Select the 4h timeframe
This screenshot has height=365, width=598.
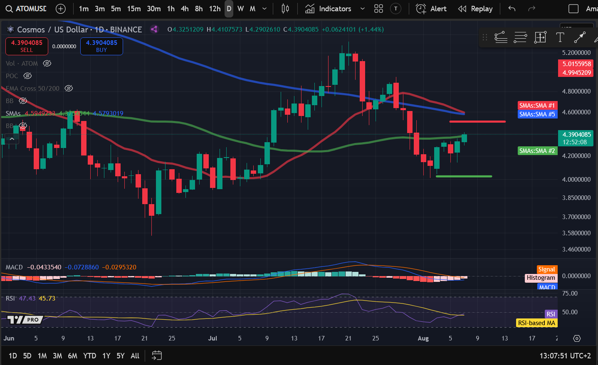point(185,9)
